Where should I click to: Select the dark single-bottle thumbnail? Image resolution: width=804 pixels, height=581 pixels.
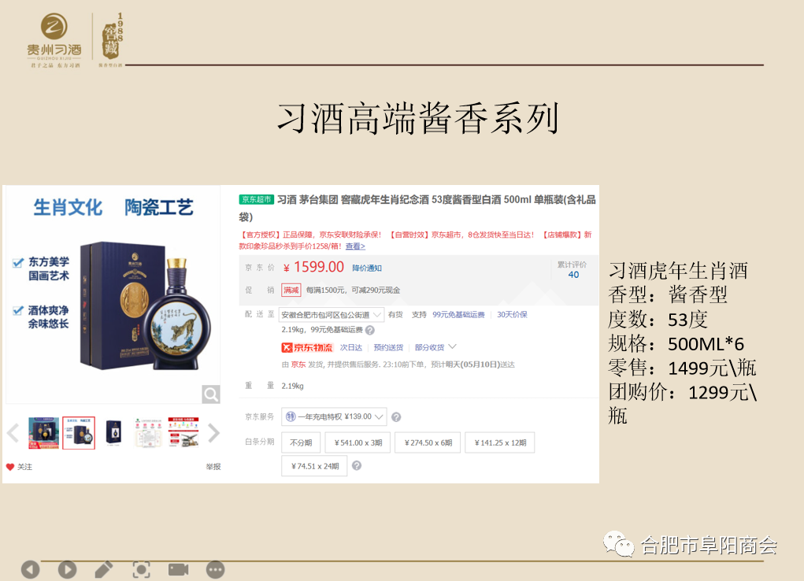click(x=113, y=433)
